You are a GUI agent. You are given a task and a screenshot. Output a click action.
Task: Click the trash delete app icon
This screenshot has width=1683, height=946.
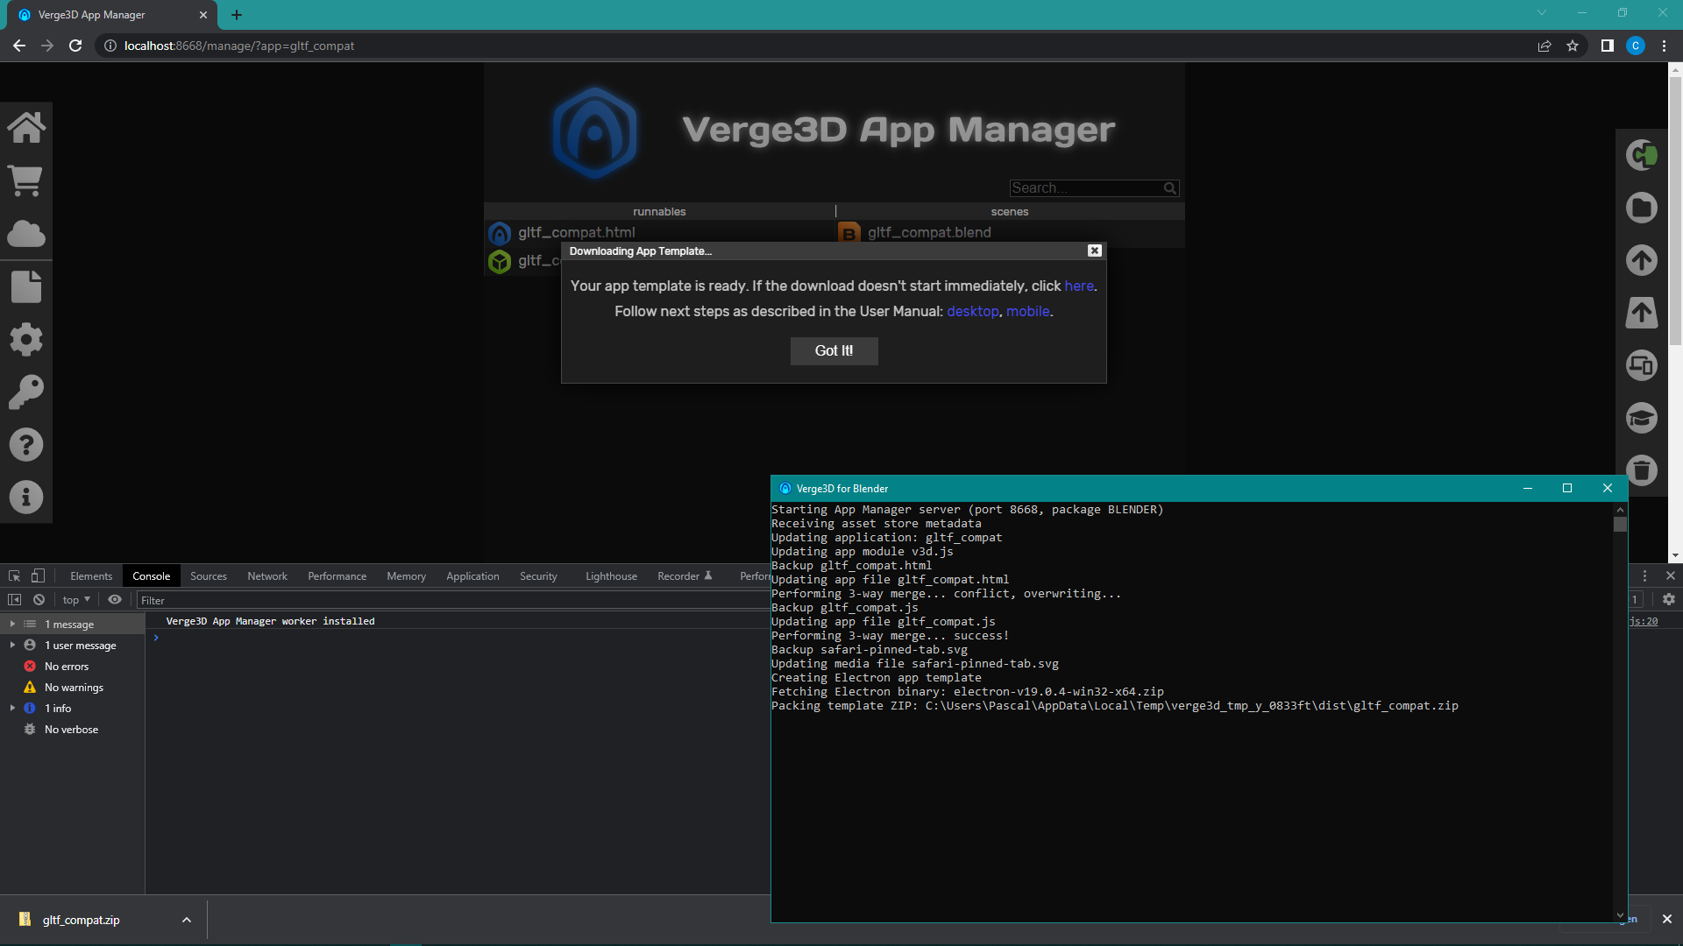click(1642, 470)
